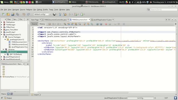Select jfoenix.jar in Libraries
This screenshot has width=178, height=100.
point(13,52)
